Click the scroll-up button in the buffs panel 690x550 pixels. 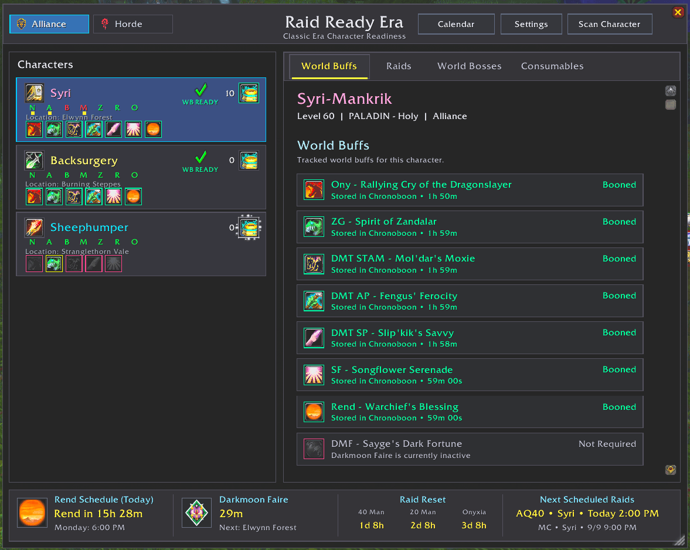click(670, 91)
